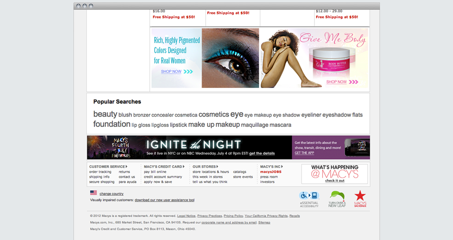453x240 pixels.
Task: Visit the press room link
Action: 269,177
